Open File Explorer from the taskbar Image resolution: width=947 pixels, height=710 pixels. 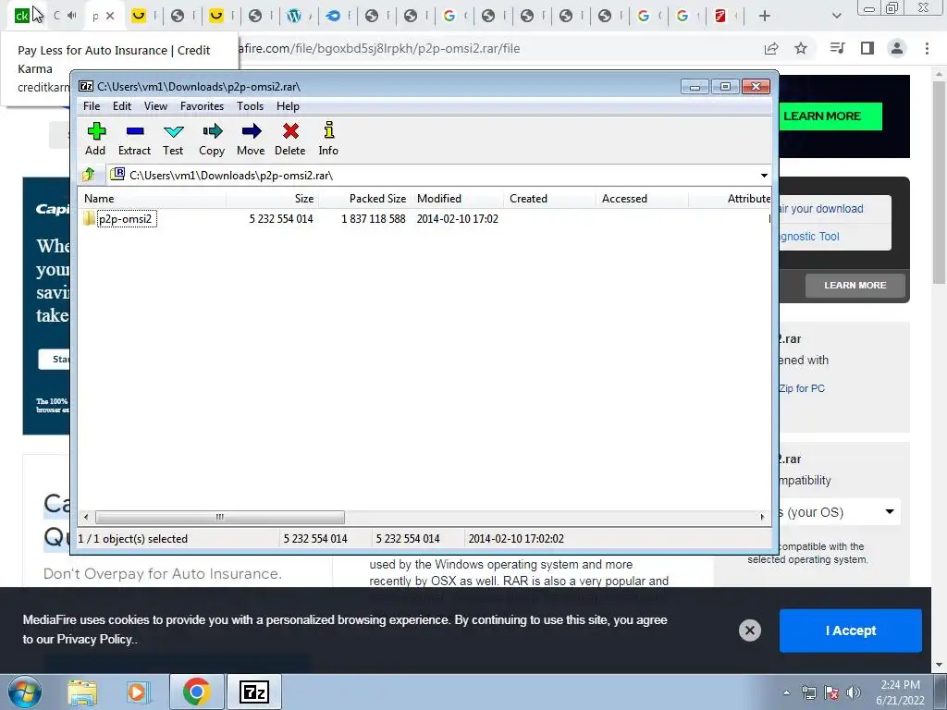coord(82,692)
